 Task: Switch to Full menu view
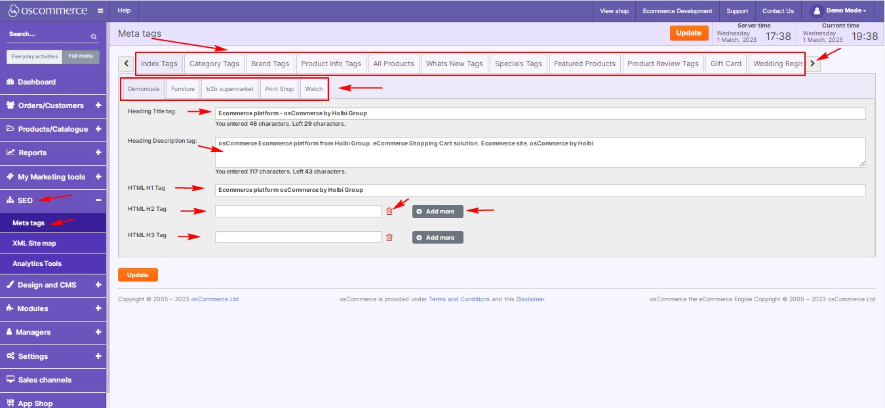81,56
